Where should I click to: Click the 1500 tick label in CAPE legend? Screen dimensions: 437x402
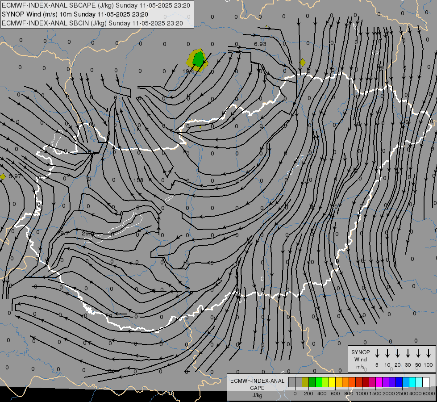(375, 394)
